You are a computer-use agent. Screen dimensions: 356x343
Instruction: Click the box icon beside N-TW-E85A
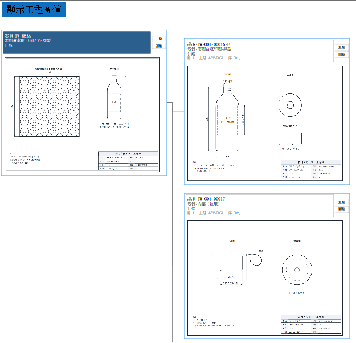(7, 36)
